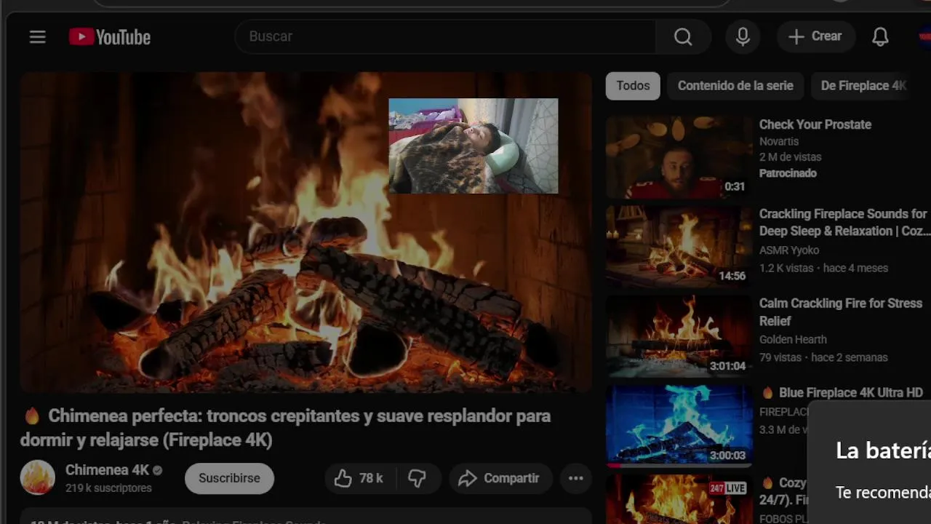Open Blue Fireplace 4K Ultra HD thumbnail

(679, 426)
